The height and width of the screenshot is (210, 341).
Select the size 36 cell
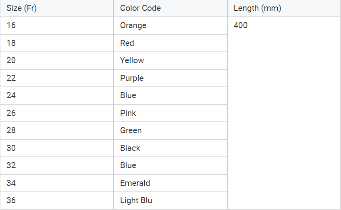[x=57, y=200]
